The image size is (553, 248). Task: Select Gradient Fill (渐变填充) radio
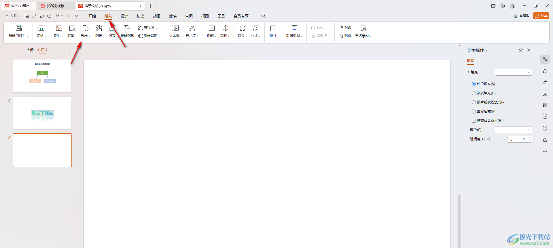474,93
